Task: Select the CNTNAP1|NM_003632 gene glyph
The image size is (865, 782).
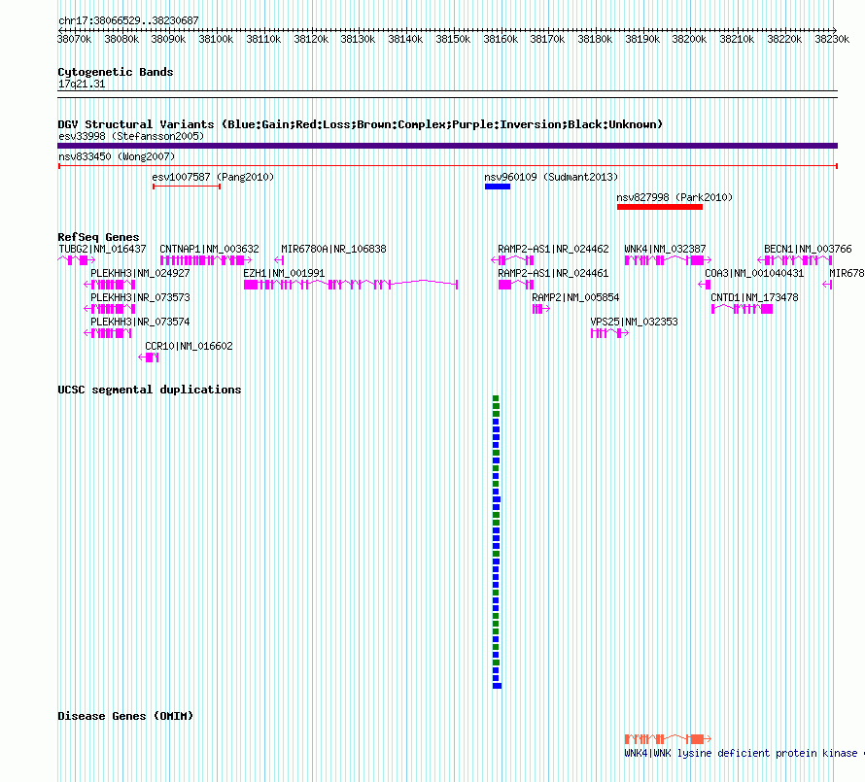Action: click(206, 260)
